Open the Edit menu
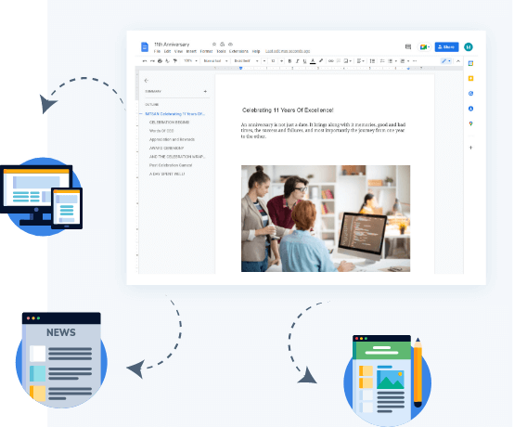This screenshot has height=427, width=514. point(168,51)
